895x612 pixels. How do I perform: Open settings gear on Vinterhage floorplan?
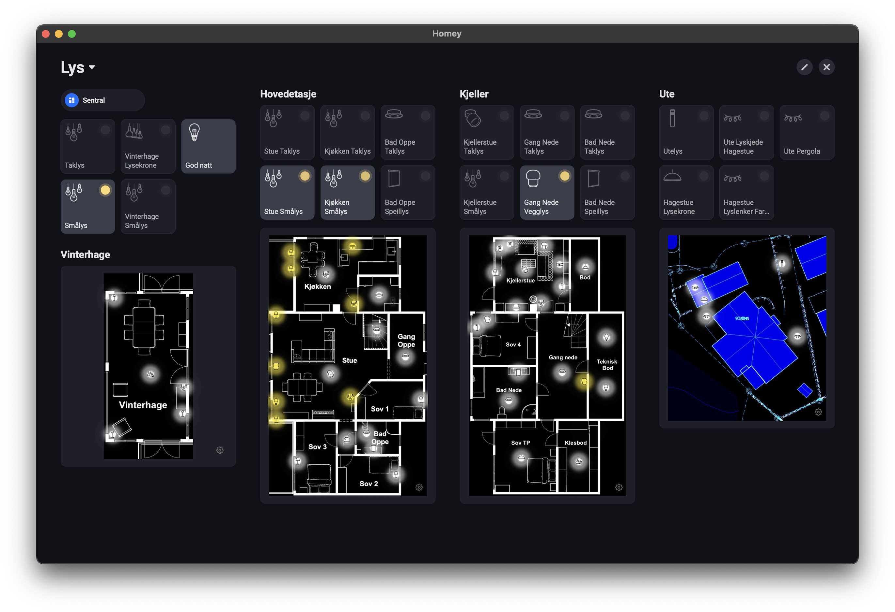click(x=220, y=450)
